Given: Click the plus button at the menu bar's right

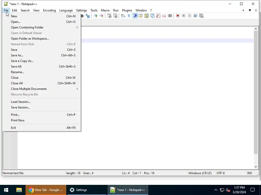Looking at the screenshot, I should (243, 10).
